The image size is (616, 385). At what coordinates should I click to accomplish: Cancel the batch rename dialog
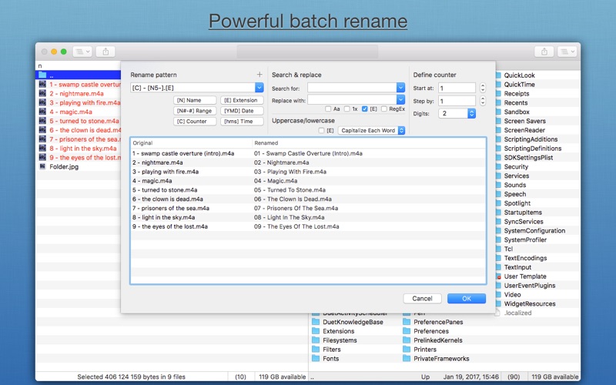click(x=422, y=299)
